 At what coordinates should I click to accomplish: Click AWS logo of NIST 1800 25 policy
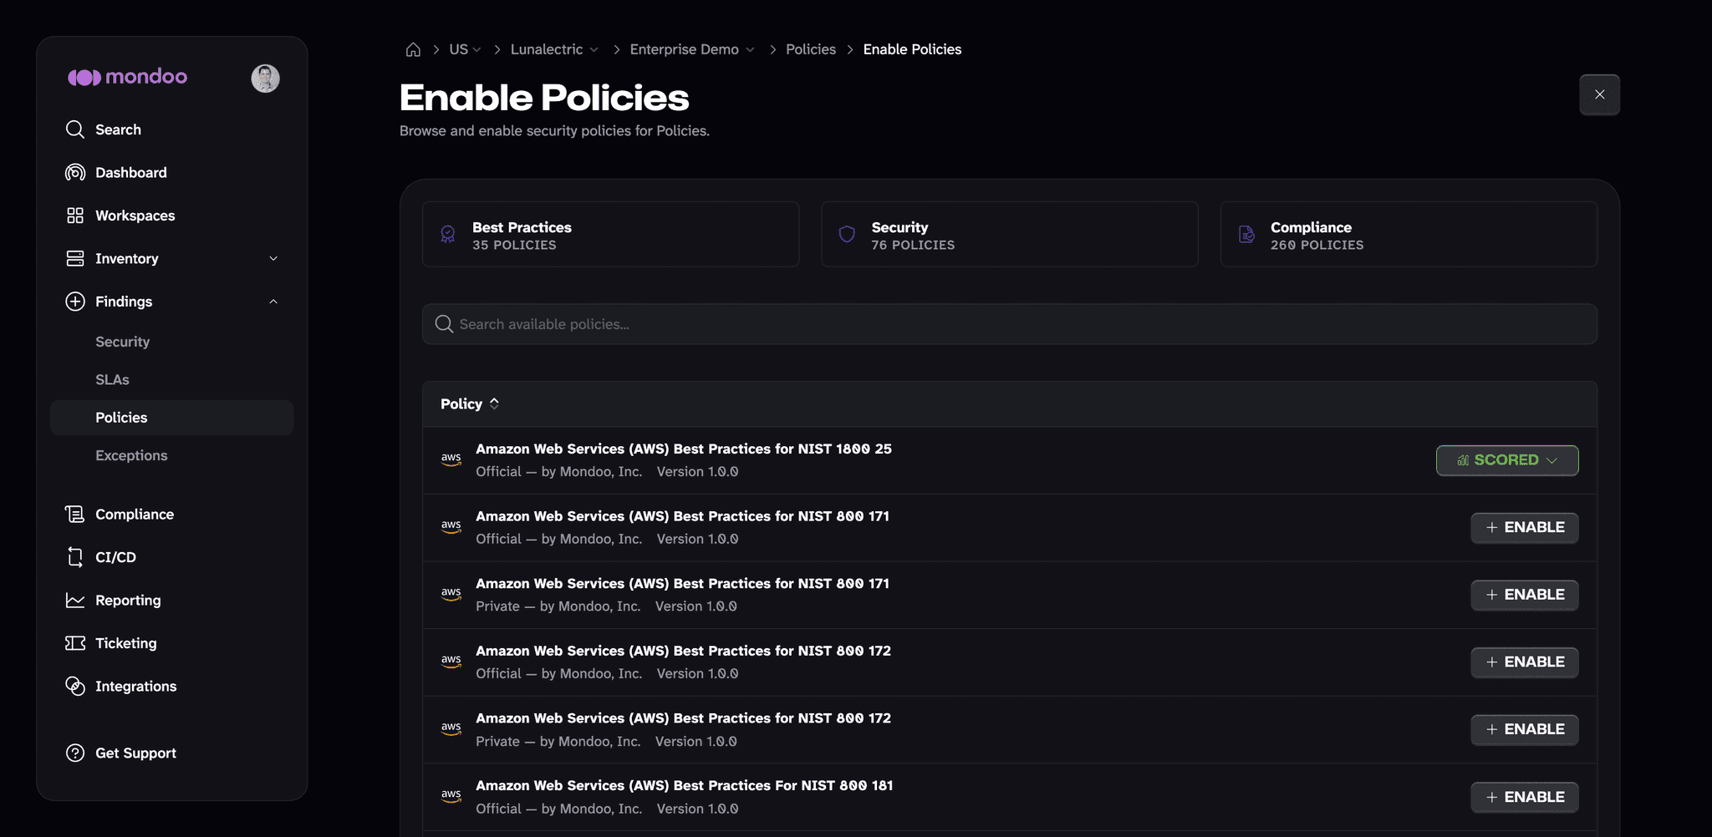coord(451,459)
